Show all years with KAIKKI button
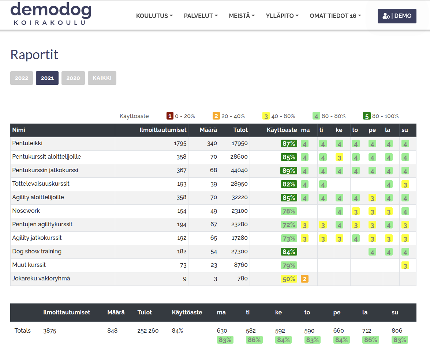The image size is (430, 359). [x=102, y=78]
